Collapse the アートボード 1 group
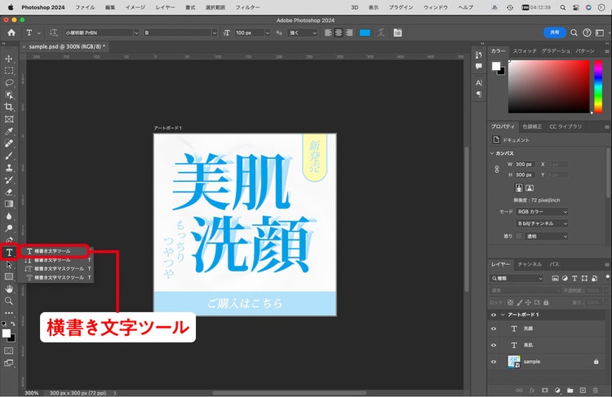The height and width of the screenshot is (397, 612). pyautogui.click(x=503, y=315)
